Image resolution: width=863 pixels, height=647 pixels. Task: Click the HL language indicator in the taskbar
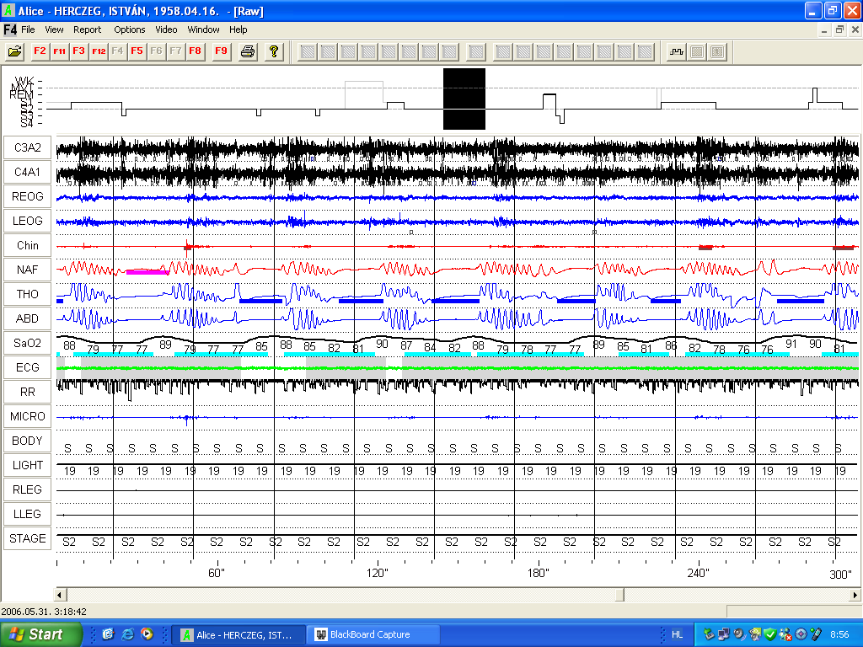point(677,634)
